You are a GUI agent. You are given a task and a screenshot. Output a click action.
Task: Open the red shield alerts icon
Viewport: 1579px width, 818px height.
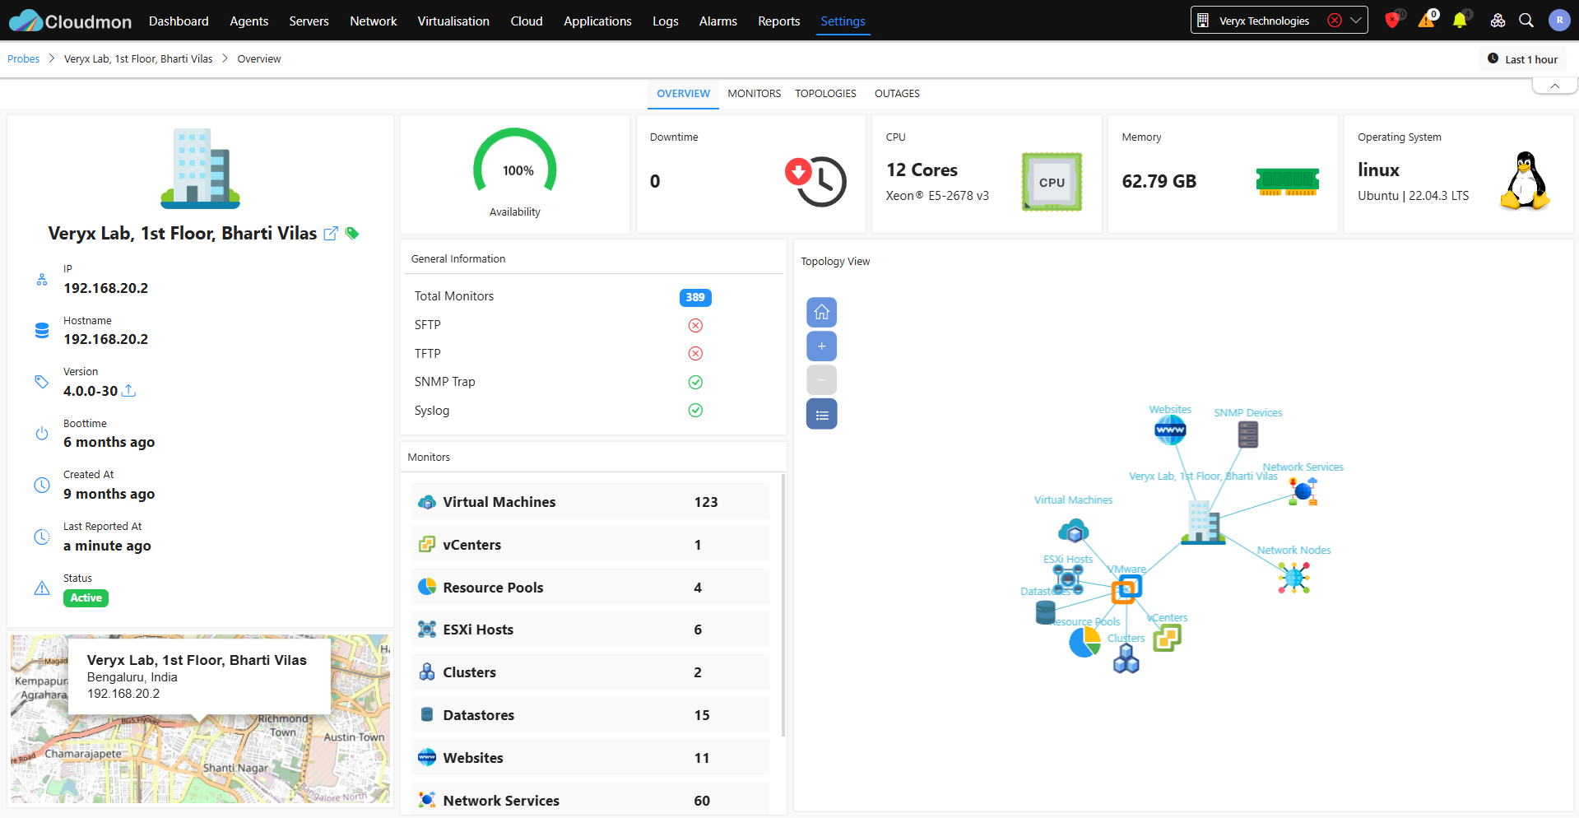tap(1393, 20)
